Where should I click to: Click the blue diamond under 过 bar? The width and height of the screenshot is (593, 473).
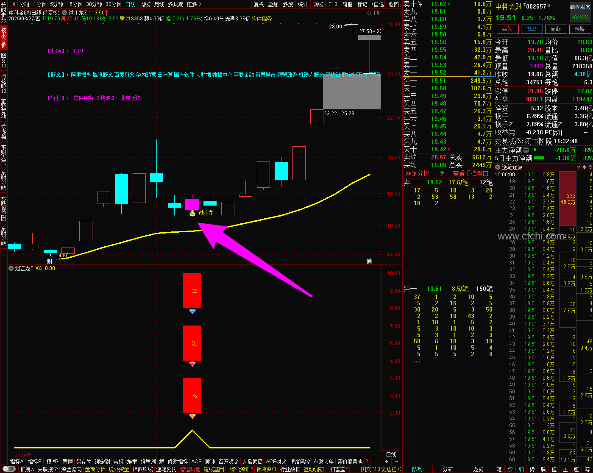point(192,312)
